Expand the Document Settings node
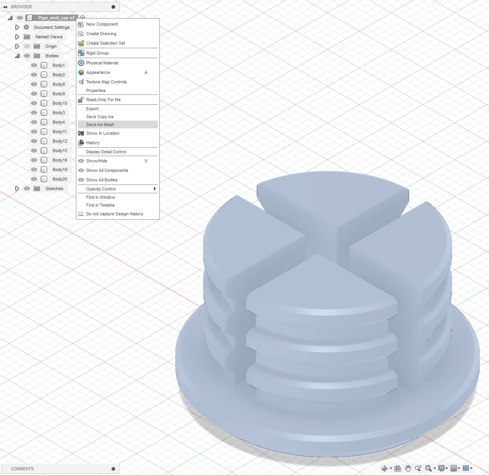This screenshot has height=475, width=489. [17, 27]
